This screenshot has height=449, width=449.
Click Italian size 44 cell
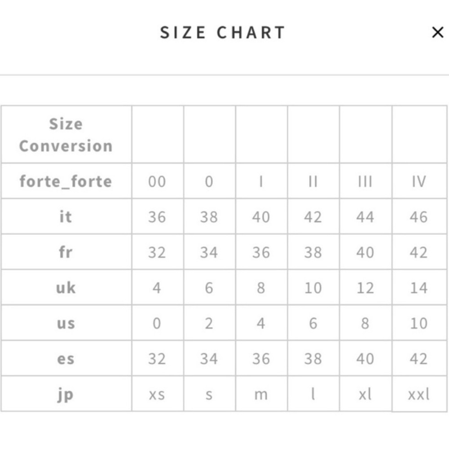(365, 217)
